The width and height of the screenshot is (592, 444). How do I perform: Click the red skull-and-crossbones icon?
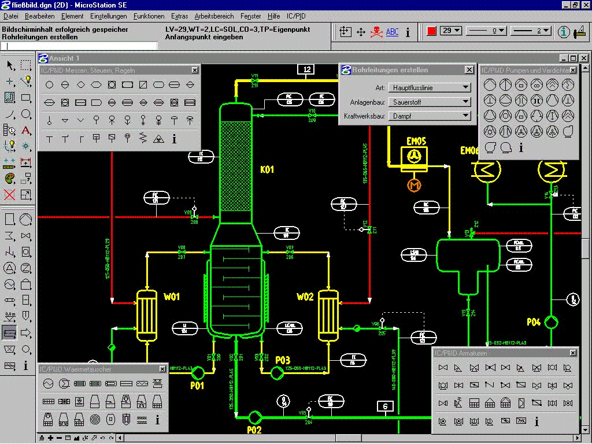pyautogui.click(x=377, y=32)
